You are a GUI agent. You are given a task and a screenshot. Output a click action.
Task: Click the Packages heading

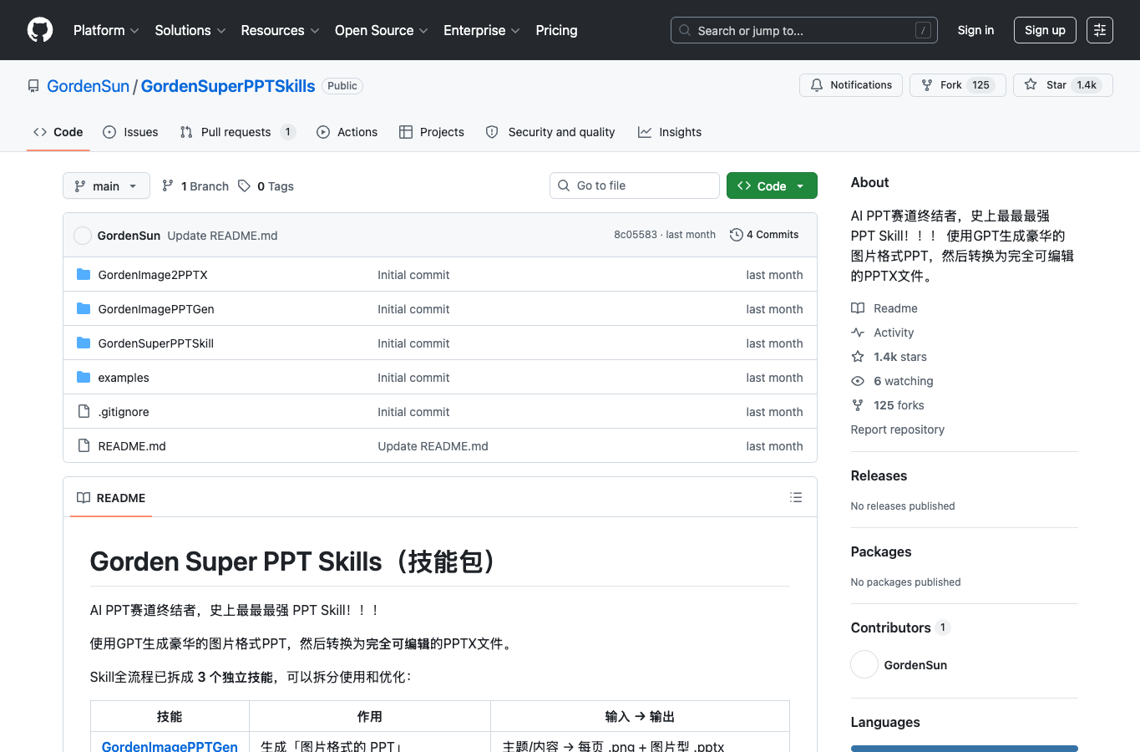click(881, 551)
